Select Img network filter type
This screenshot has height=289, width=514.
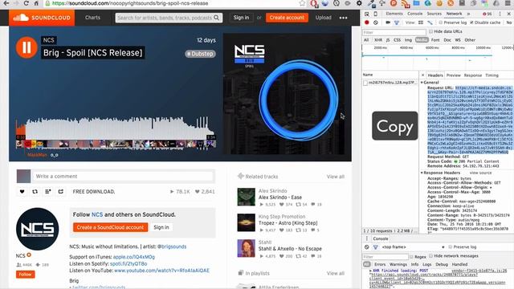(408, 40)
